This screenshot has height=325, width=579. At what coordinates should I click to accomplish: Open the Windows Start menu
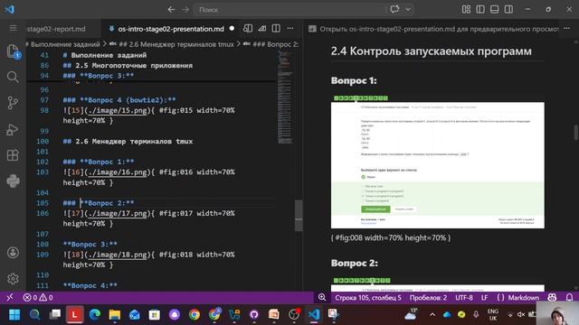(x=14, y=314)
